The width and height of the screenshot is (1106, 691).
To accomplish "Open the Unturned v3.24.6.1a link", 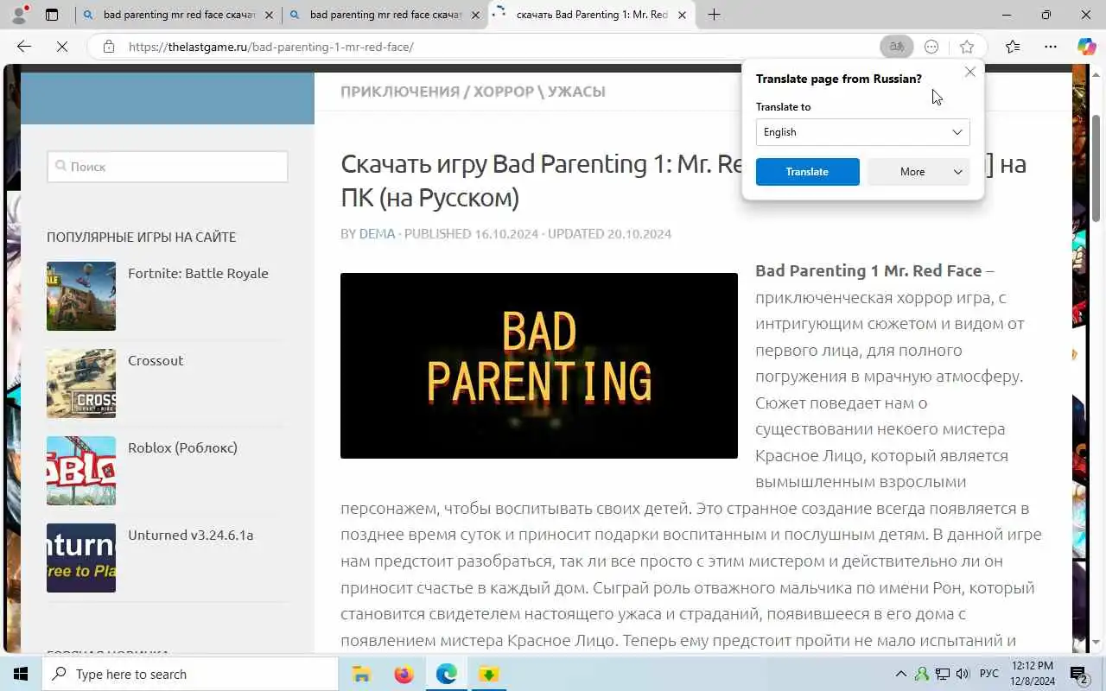I will (190, 535).
